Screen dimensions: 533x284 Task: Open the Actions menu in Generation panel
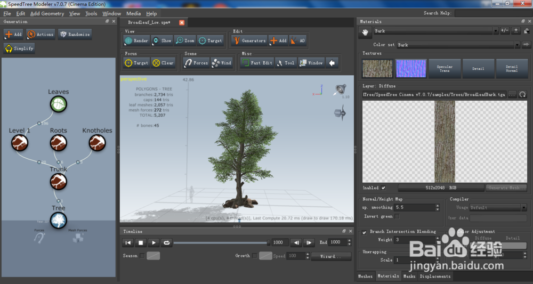(x=41, y=34)
